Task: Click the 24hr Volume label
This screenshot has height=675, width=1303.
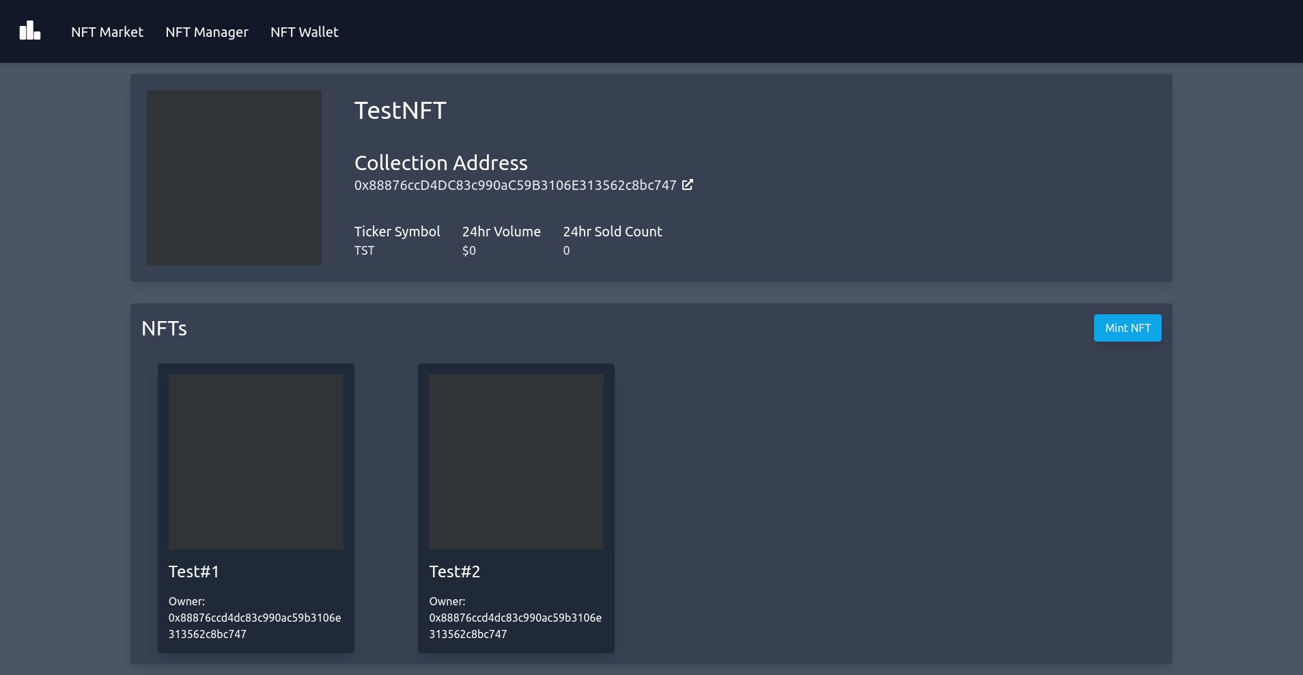Action: pos(501,232)
